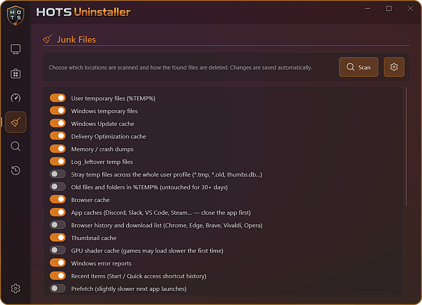Click 'Choose which locations are scanned' description
Viewport: 422px width, 305px height.
click(180, 68)
